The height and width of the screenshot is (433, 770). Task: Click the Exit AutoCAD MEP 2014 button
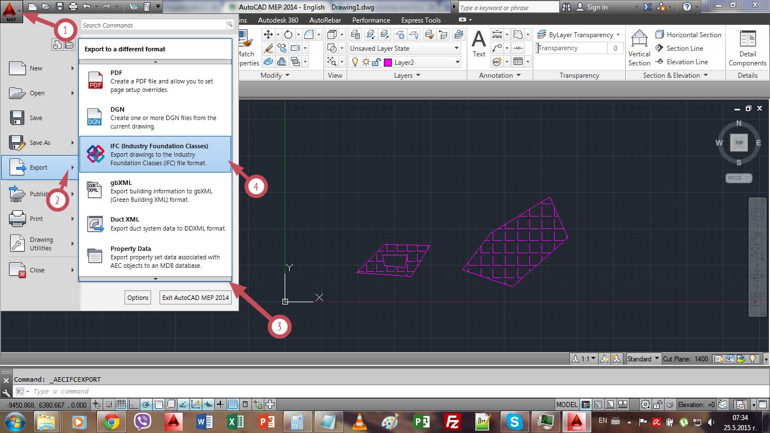click(x=196, y=298)
